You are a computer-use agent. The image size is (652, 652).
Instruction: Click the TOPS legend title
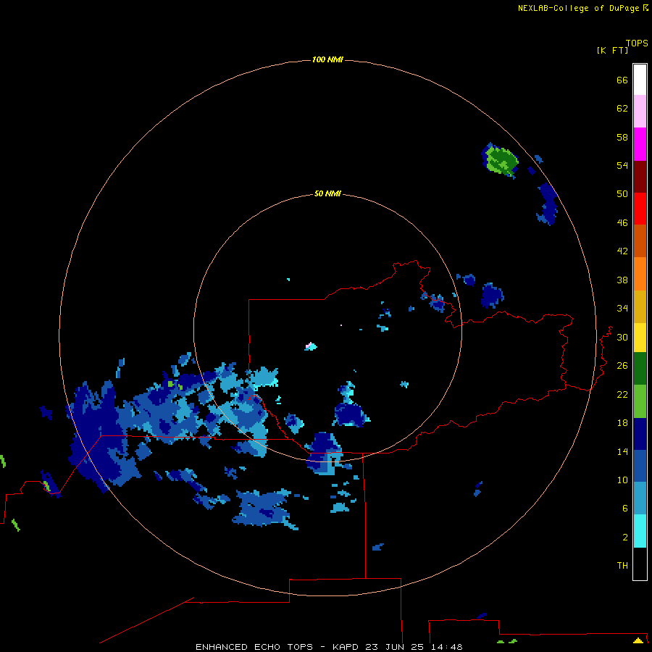coord(637,43)
